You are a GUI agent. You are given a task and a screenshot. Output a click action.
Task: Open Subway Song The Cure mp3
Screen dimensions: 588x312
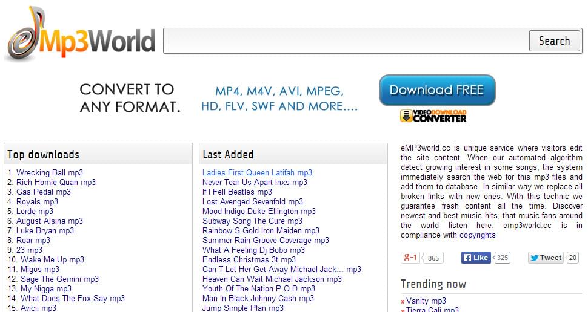point(252,221)
